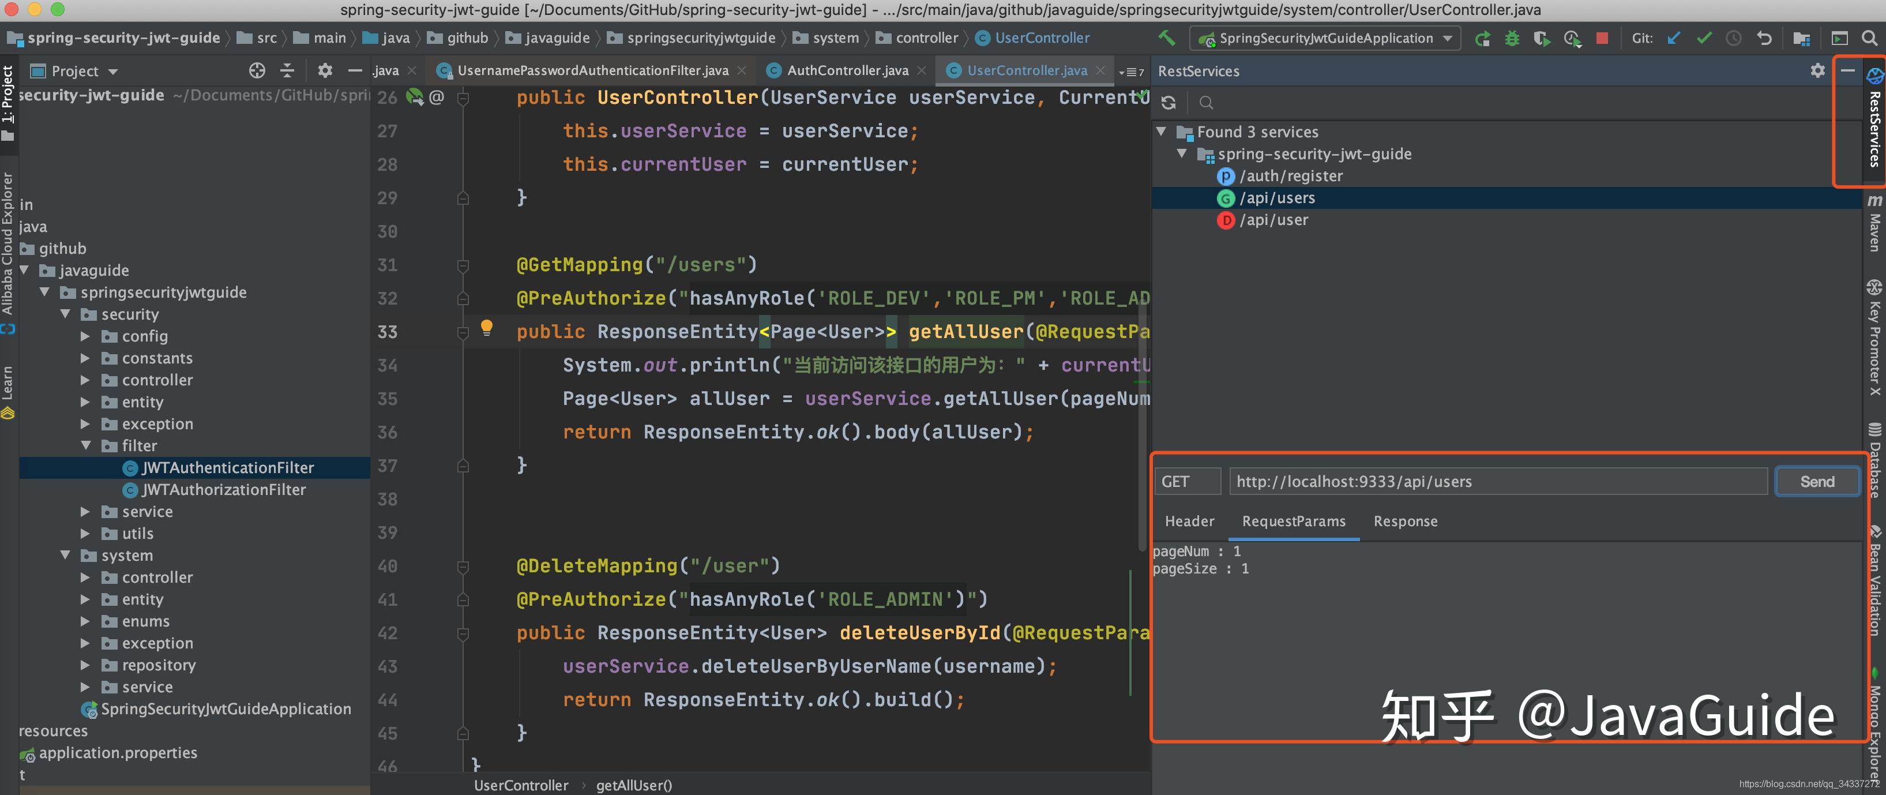Open the Project panel settings gear
This screenshot has height=795, width=1886.
[324, 70]
